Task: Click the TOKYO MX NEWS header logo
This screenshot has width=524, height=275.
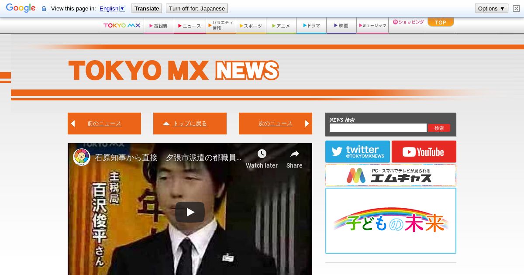Action: (173, 70)
